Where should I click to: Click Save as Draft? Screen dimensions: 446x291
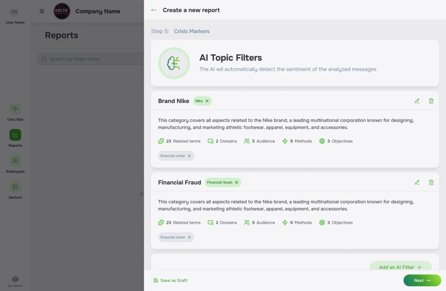170,281
